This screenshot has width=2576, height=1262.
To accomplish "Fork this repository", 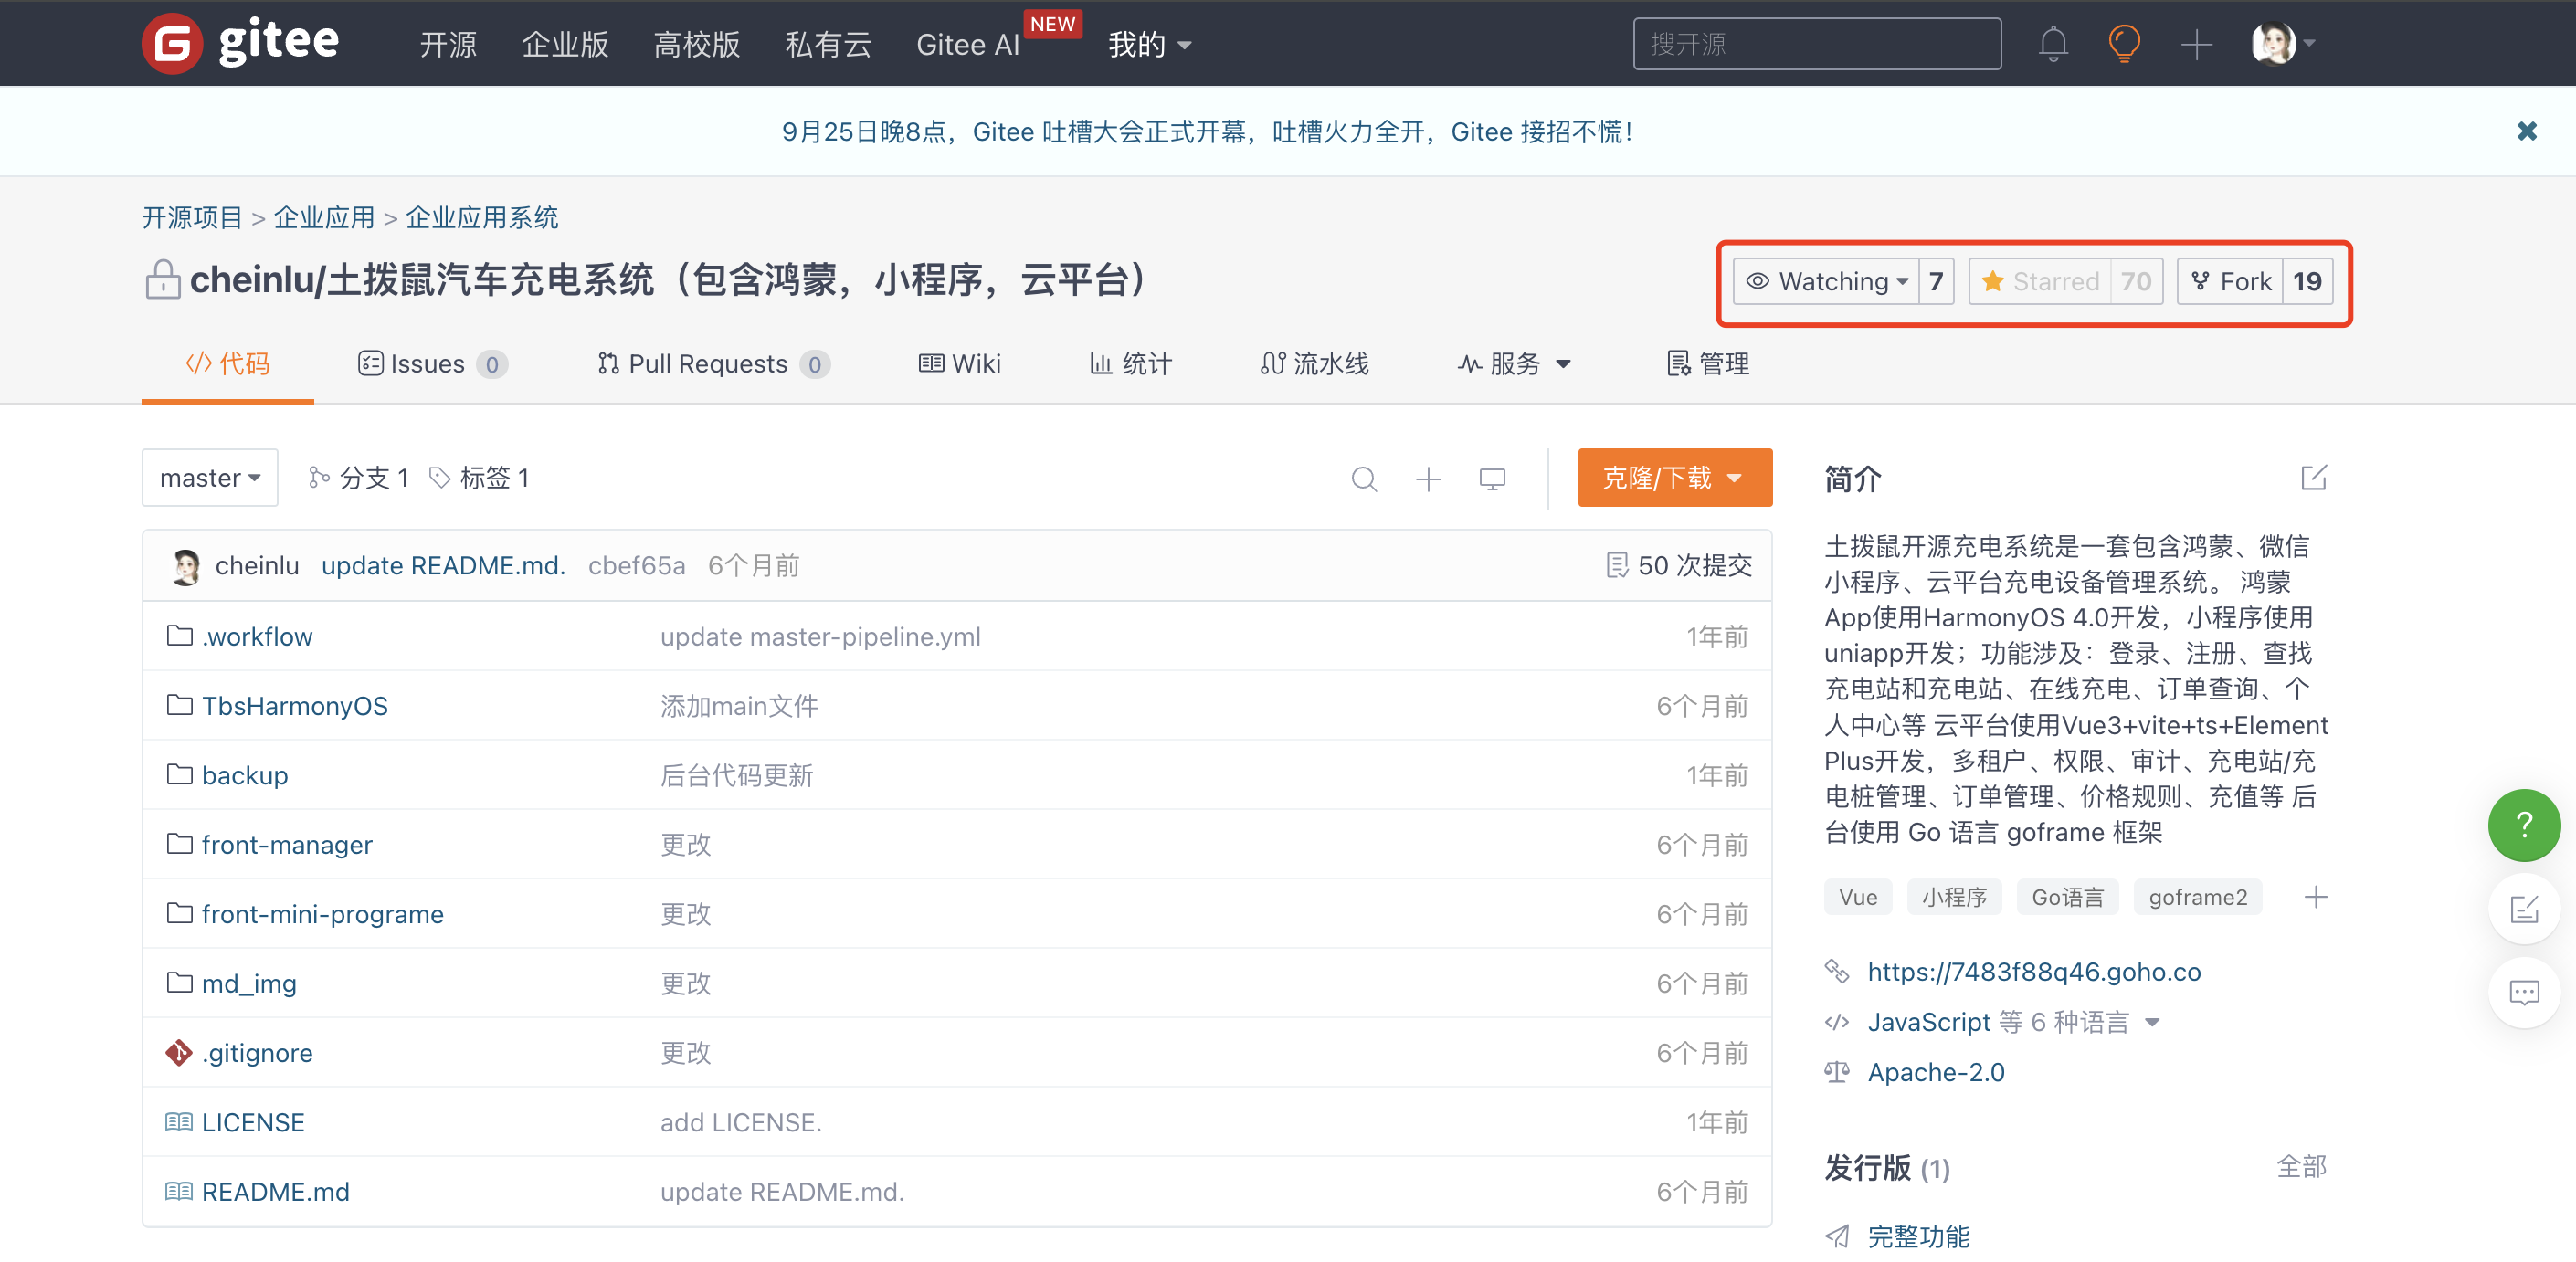I will 2230,281.
